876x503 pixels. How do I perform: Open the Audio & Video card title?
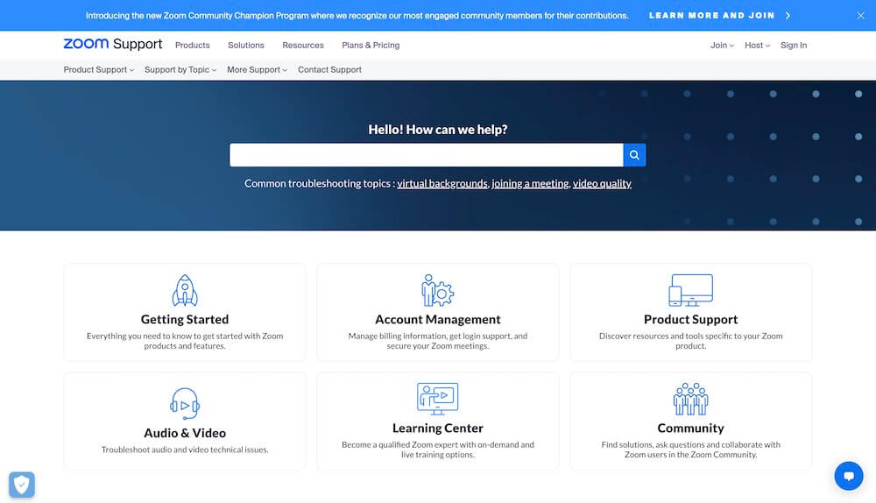tap(185, 433)
